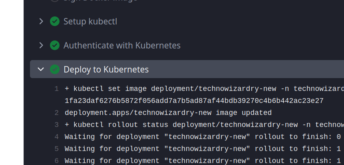Click the Authenticate with Kubernetes success checkmark
This screenshot has width=344, height=165.
click(55, 45)
